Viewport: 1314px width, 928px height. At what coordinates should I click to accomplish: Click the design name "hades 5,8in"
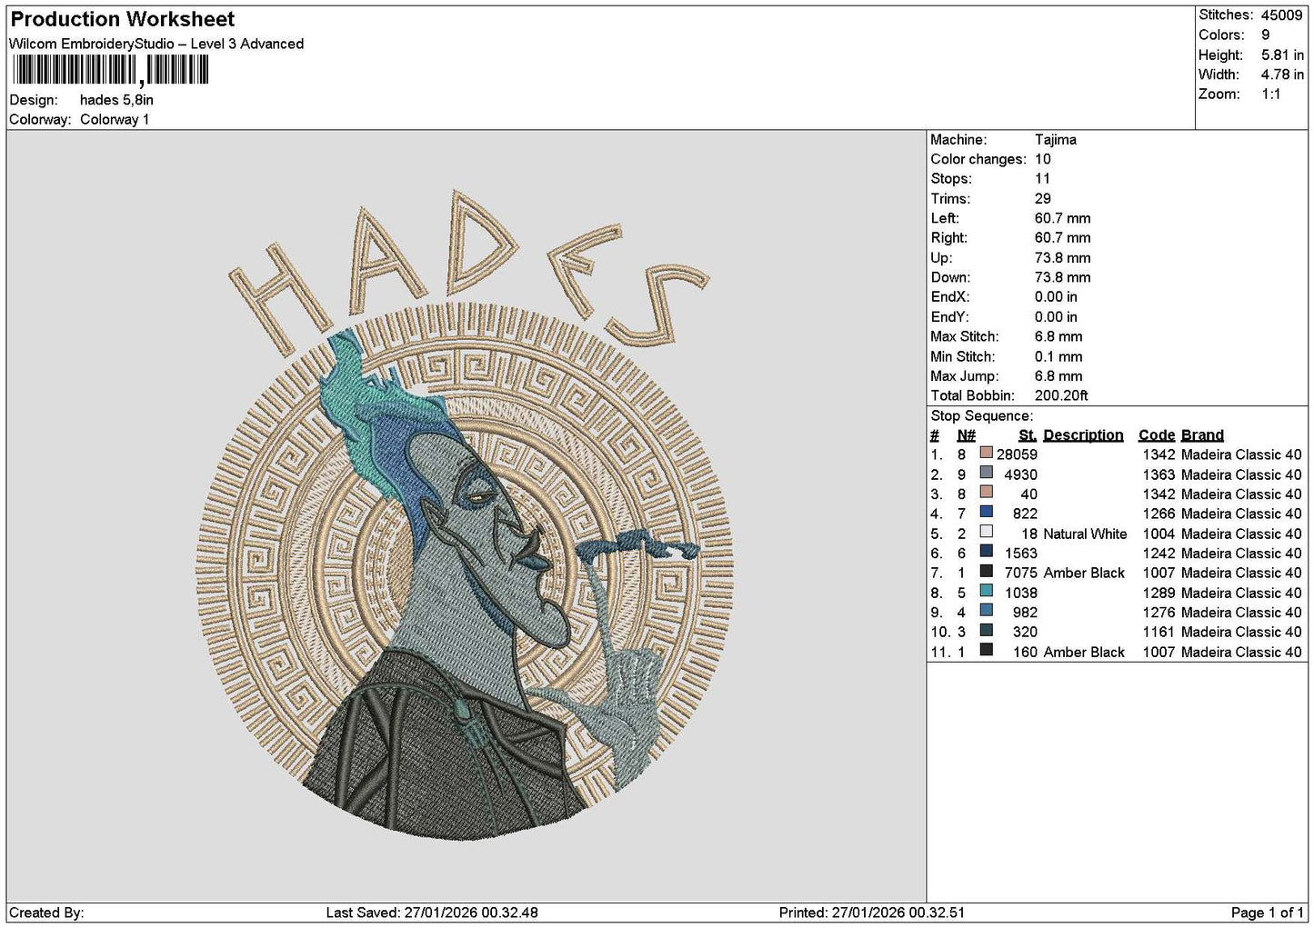coord(116,100)
